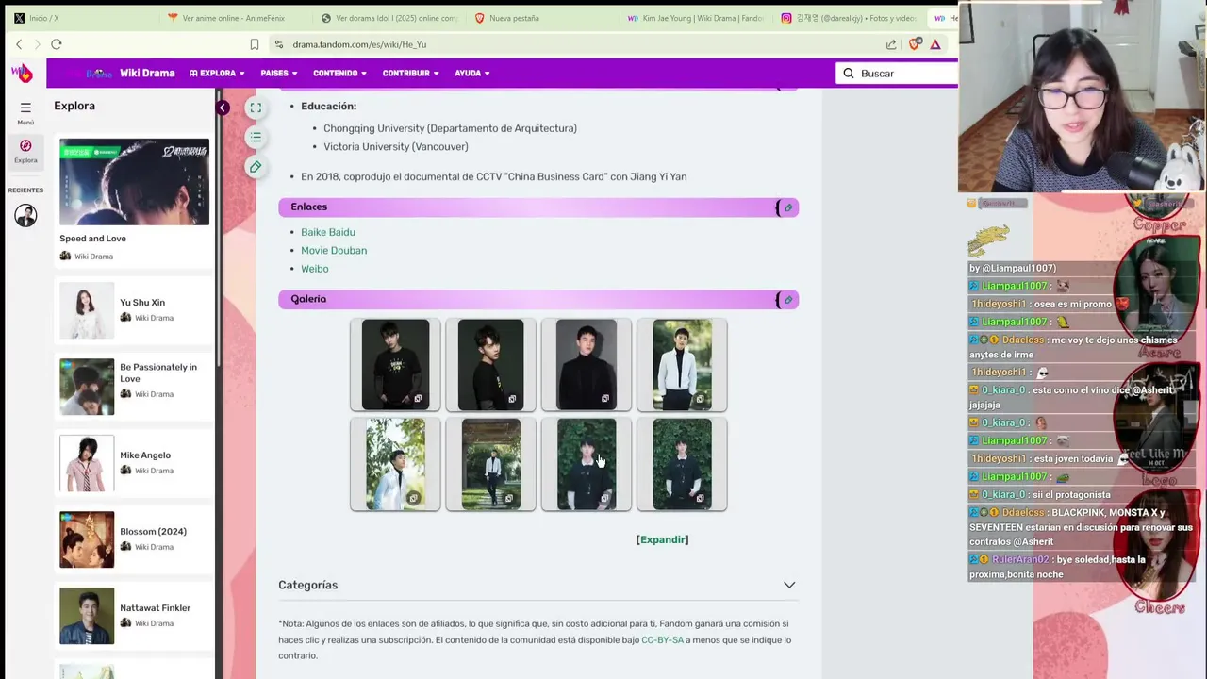
Task: Go to Wiki Drama home title
Action: point(147,73)
